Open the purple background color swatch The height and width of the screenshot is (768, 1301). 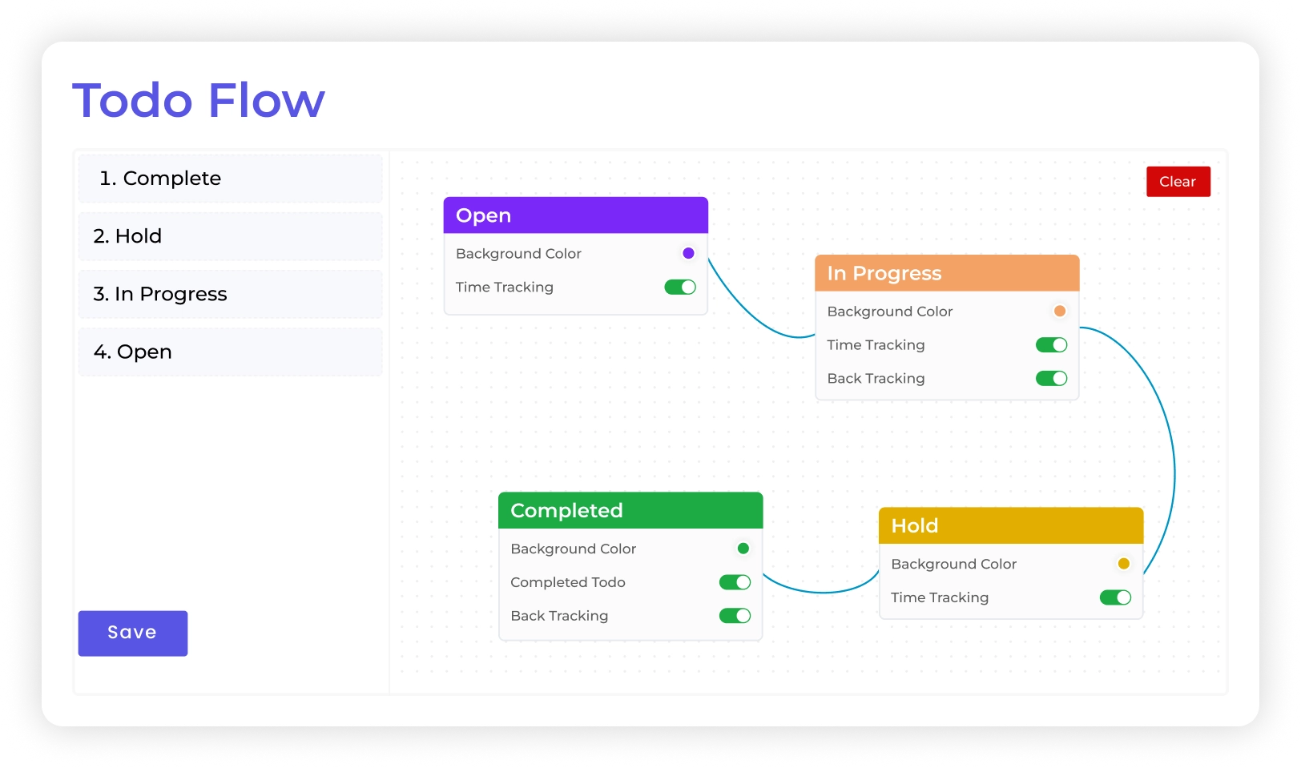click(688, 254)
